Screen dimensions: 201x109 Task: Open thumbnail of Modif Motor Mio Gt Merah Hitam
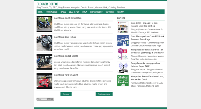(44, 24)
